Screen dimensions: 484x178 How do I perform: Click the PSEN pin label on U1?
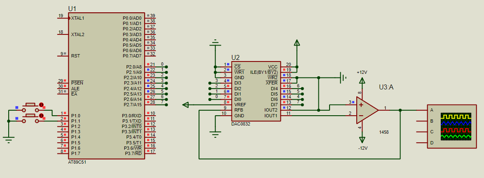coord(77,83)
